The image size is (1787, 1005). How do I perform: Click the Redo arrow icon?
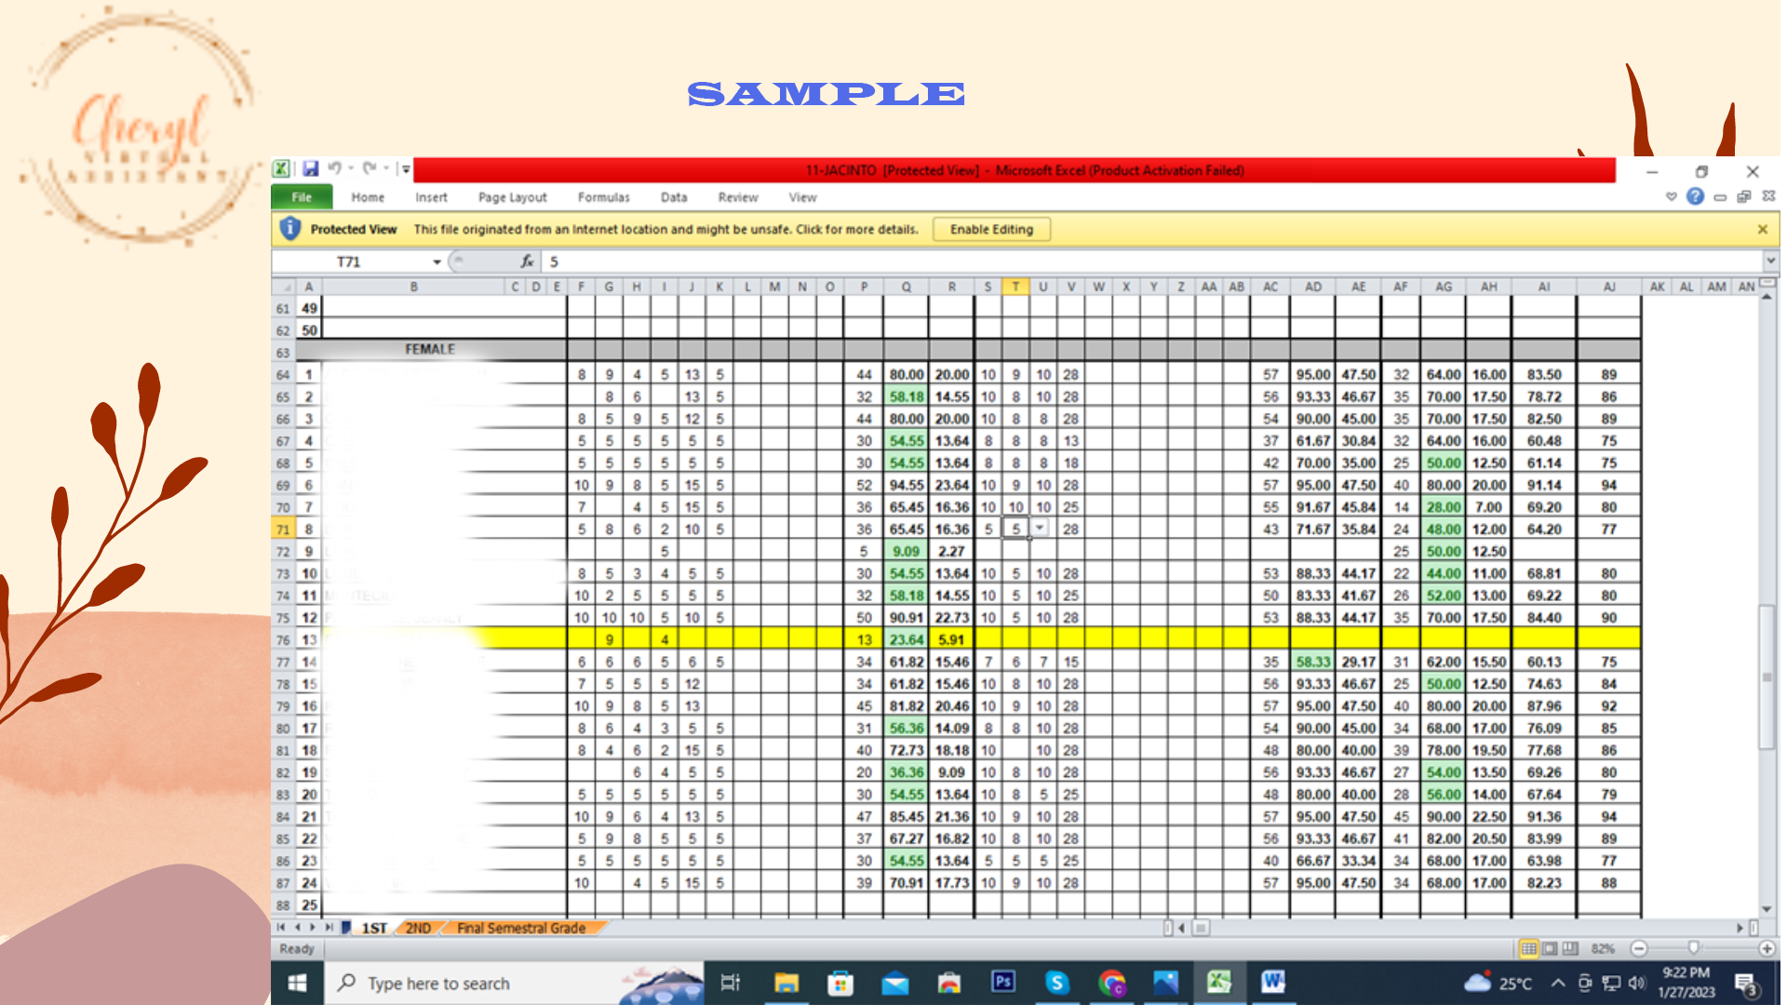tap(369, 169)
